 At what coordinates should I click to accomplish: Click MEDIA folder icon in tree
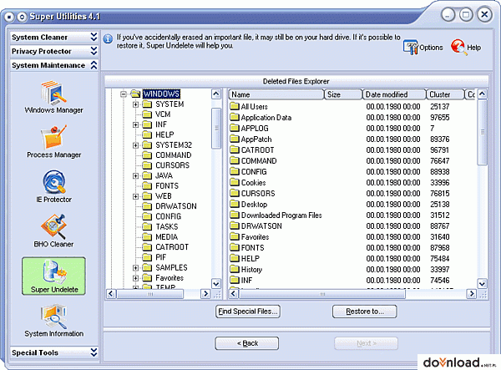click(147, 236)
